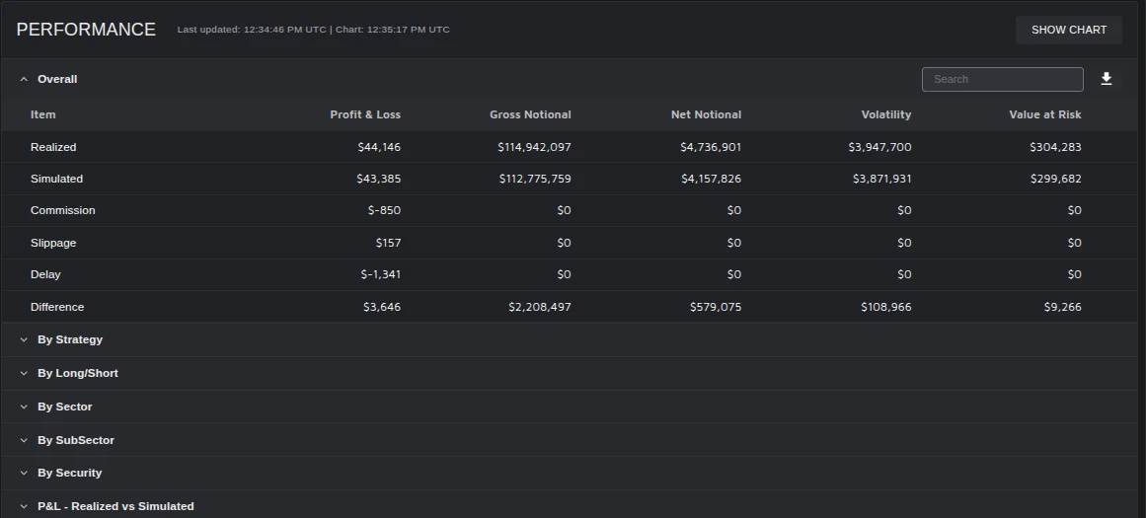Click Slippage P&L value $157
Image resolution: width=1146 pixels, height=518 pixels.
388,243
